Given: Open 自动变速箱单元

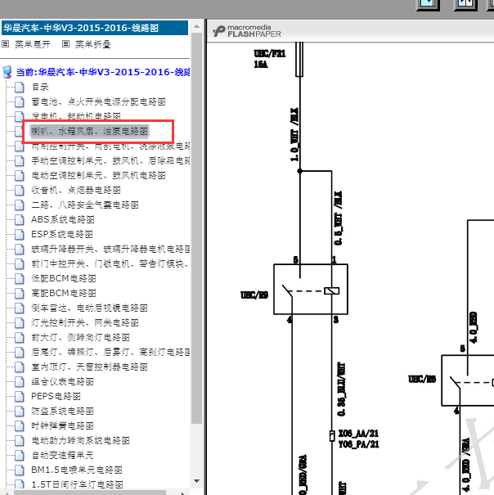Looking at the screenshot, I should click(x=62, y=455).
